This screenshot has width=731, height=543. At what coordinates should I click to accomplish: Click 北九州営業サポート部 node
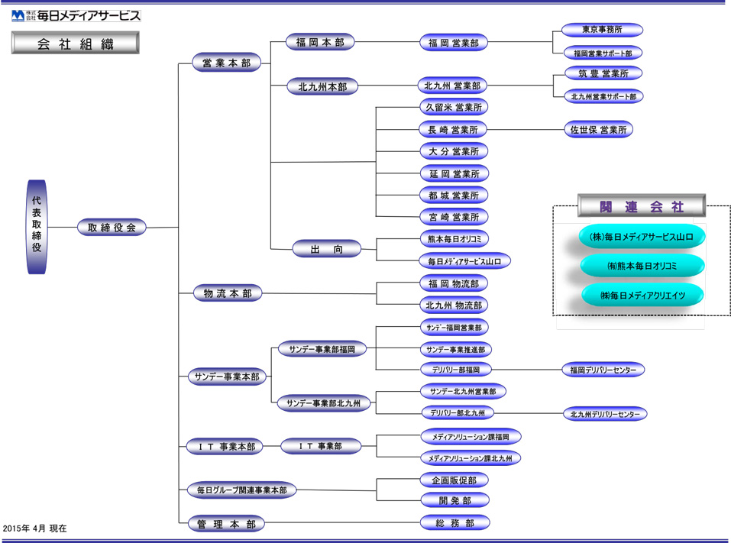coord(603,96)
